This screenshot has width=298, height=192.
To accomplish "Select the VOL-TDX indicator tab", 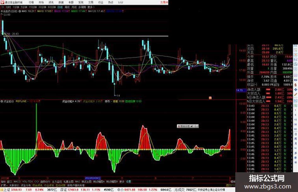I will pos(27,182).
